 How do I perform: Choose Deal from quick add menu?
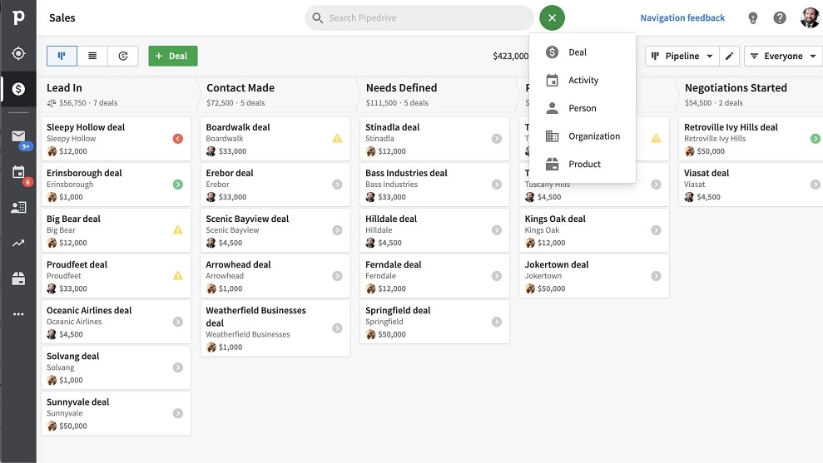(583, 52)
